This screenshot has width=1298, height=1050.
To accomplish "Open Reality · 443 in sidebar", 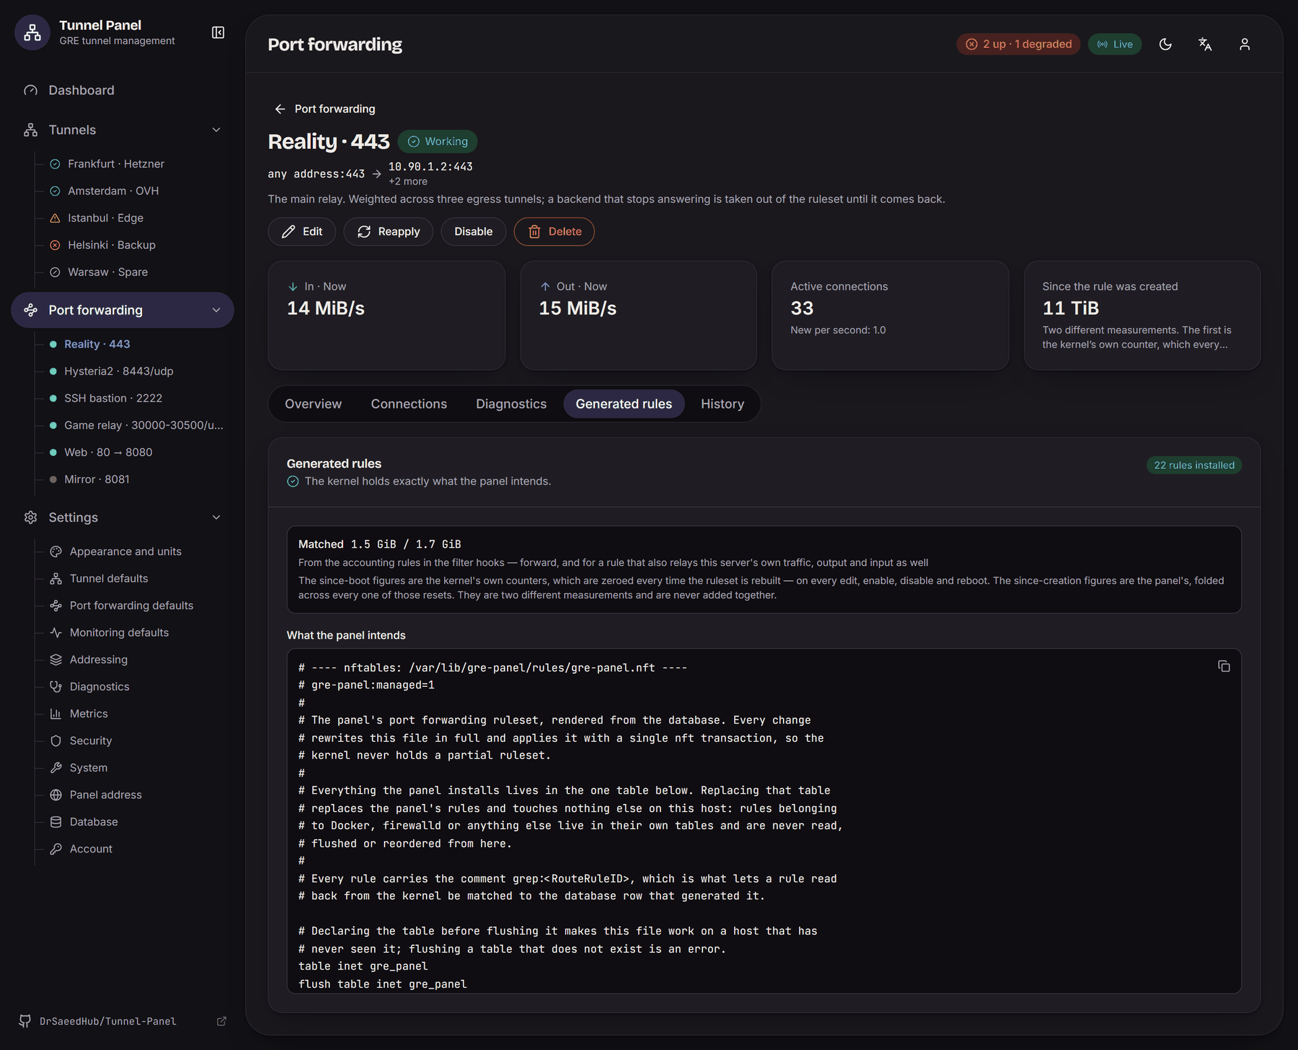I will (x=97, y=344).
